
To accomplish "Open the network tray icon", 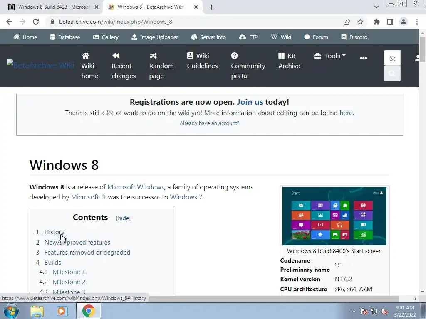I will (x=374, y=311).
